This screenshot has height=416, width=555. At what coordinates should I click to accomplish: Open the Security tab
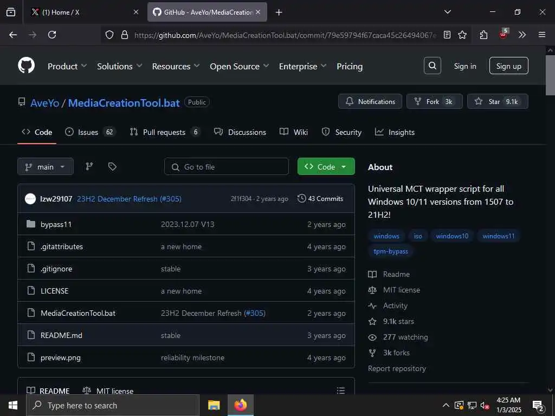341,132
